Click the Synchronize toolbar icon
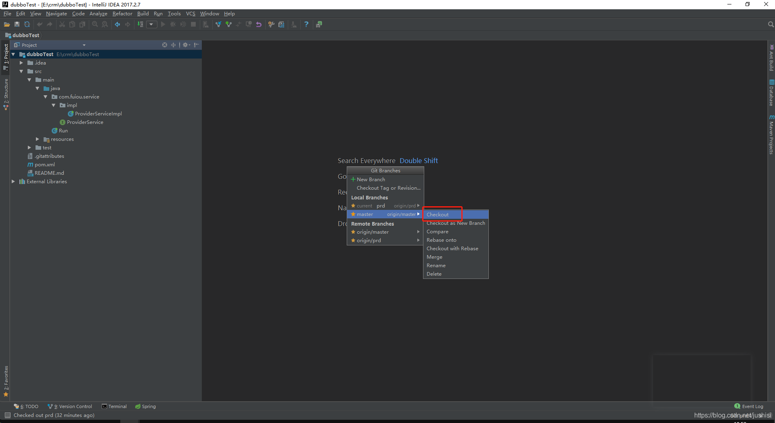The image size is (775, 423). 27,25
